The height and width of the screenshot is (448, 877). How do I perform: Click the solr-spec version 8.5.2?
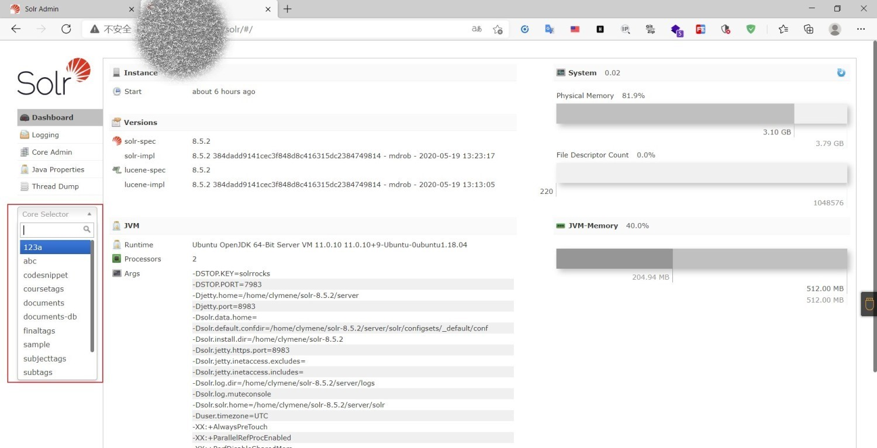click(201, 141)
